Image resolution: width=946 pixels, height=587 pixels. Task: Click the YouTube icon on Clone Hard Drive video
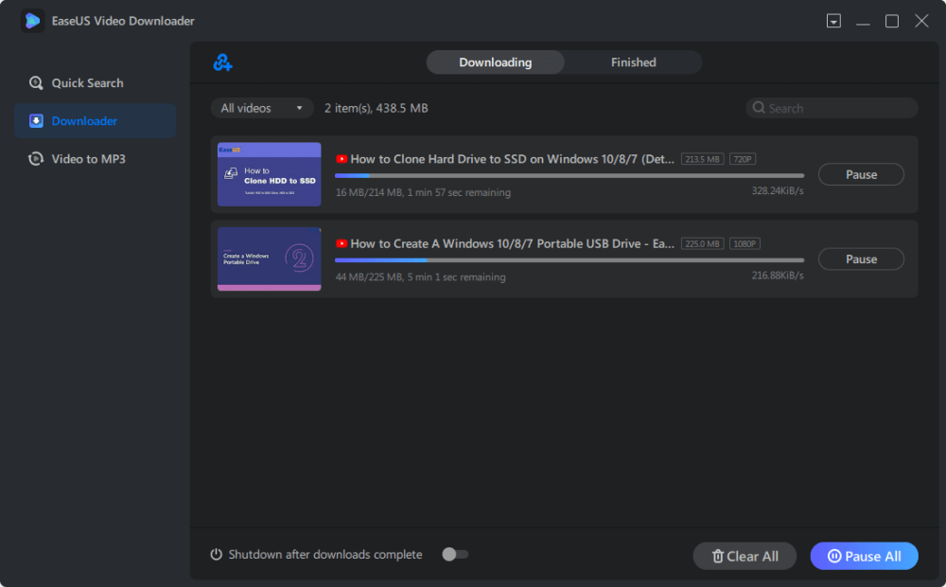[x=342, y=159]
